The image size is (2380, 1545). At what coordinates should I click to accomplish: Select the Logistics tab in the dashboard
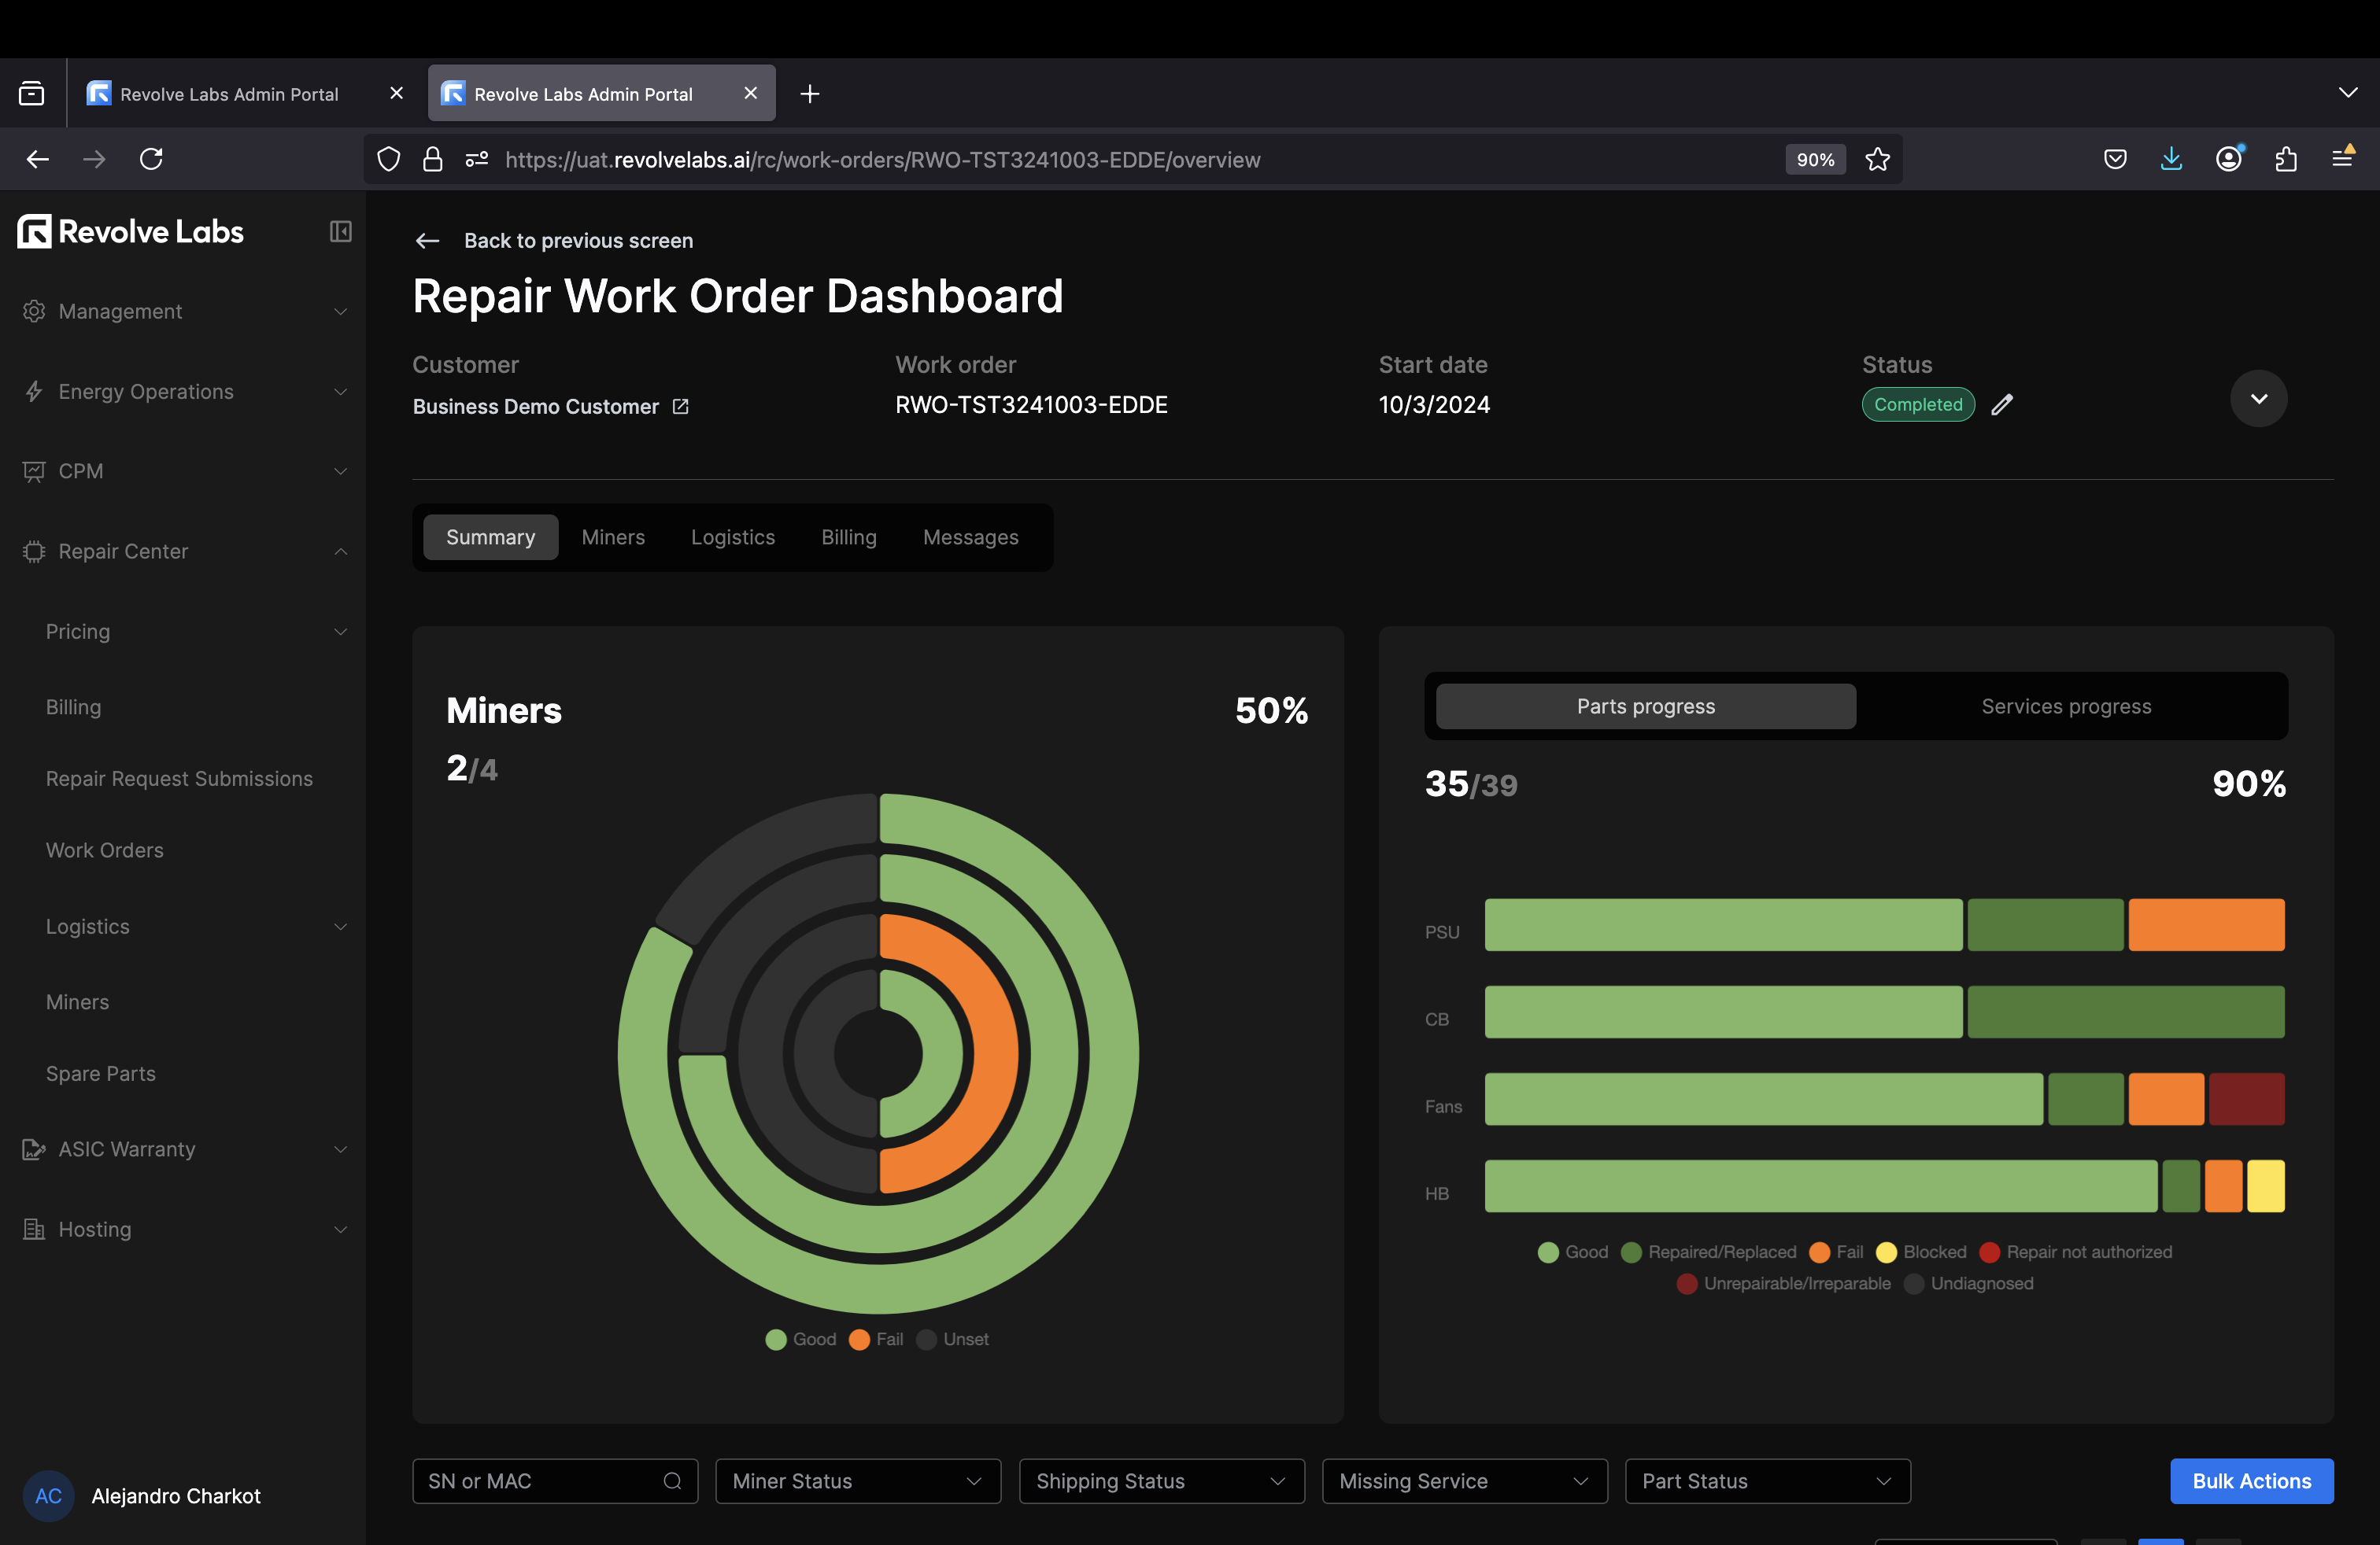pos(733,537)
